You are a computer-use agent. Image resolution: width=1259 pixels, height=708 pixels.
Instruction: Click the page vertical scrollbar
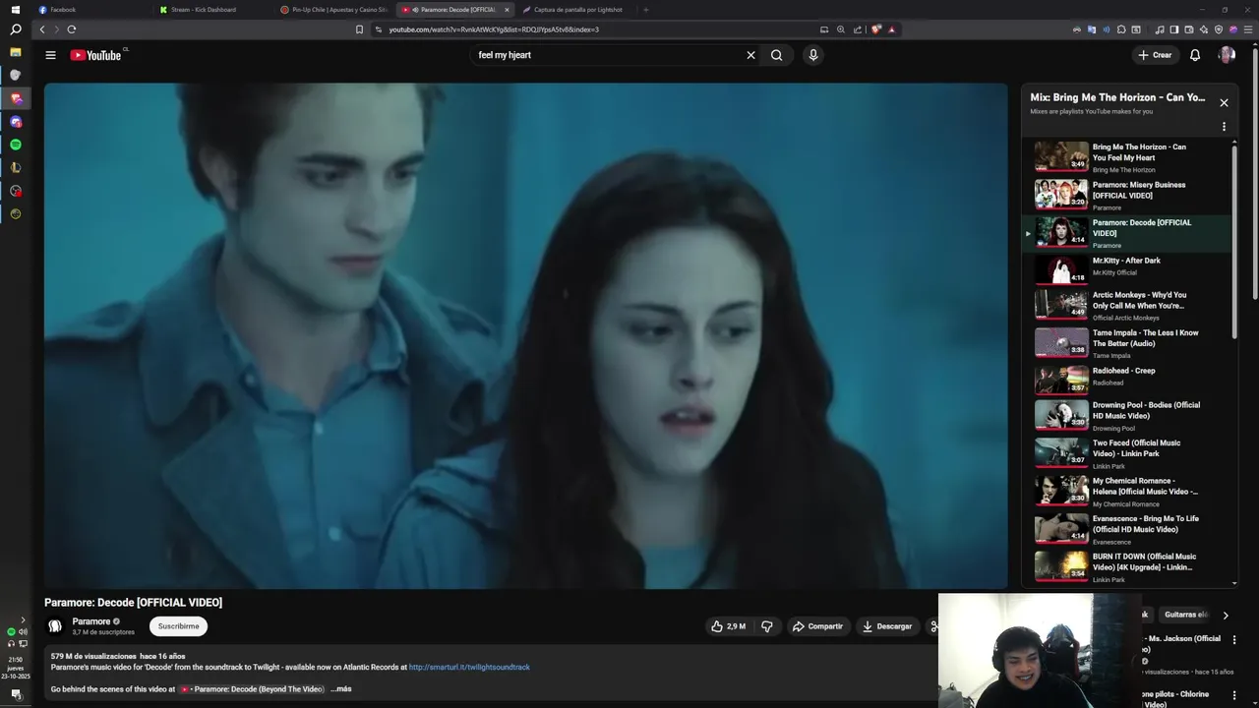1254,172
